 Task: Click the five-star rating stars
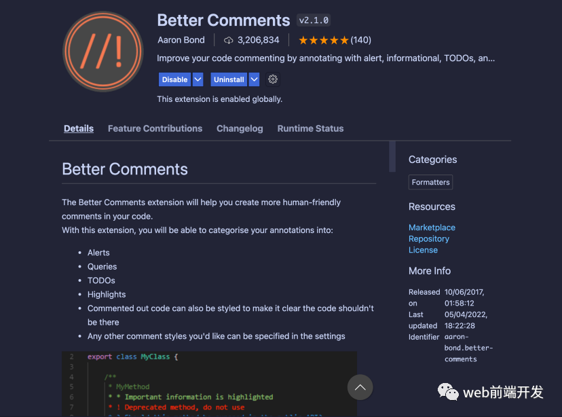(x=323, y=40)
